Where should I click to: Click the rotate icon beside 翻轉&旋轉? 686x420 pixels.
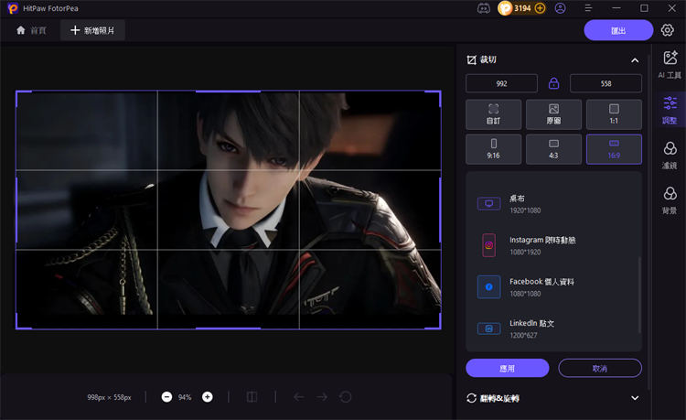point(471,398)
